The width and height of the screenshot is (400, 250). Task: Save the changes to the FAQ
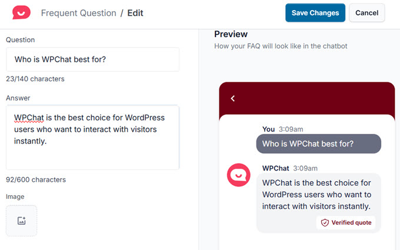(315, 13)
